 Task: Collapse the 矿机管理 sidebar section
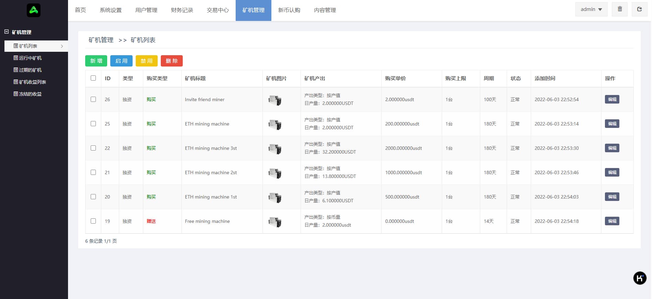7,32
